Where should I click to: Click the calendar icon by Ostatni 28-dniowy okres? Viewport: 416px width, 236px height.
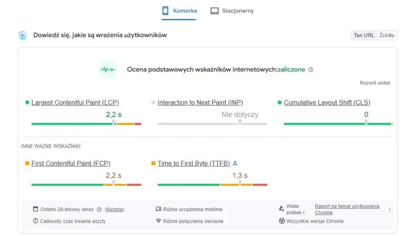(36, 209)
